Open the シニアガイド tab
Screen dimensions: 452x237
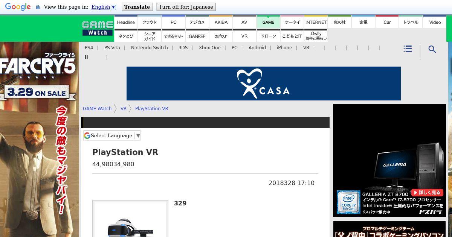(150, 36)
